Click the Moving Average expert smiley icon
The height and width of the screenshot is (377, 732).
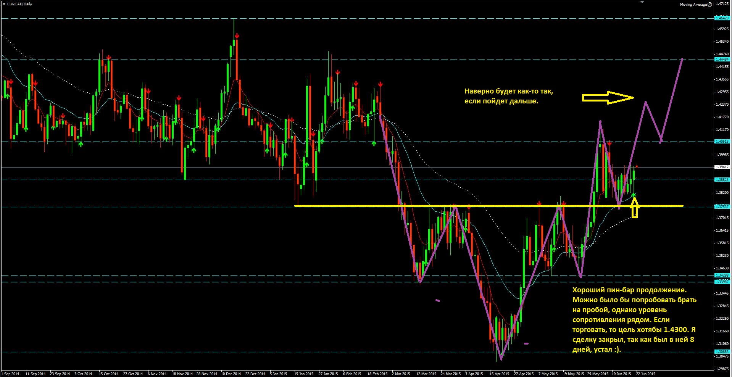pyautogui.click(x=710, y=5)
